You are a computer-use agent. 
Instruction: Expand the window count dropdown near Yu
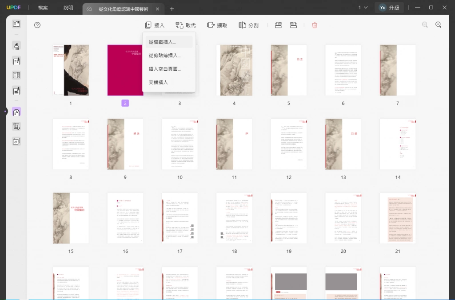point(363,8)
